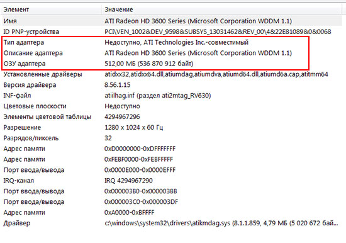Click the PCI\VEN_1002&DEV_9598 value
The height and width of the screenshot is (243, 346).
218,32
